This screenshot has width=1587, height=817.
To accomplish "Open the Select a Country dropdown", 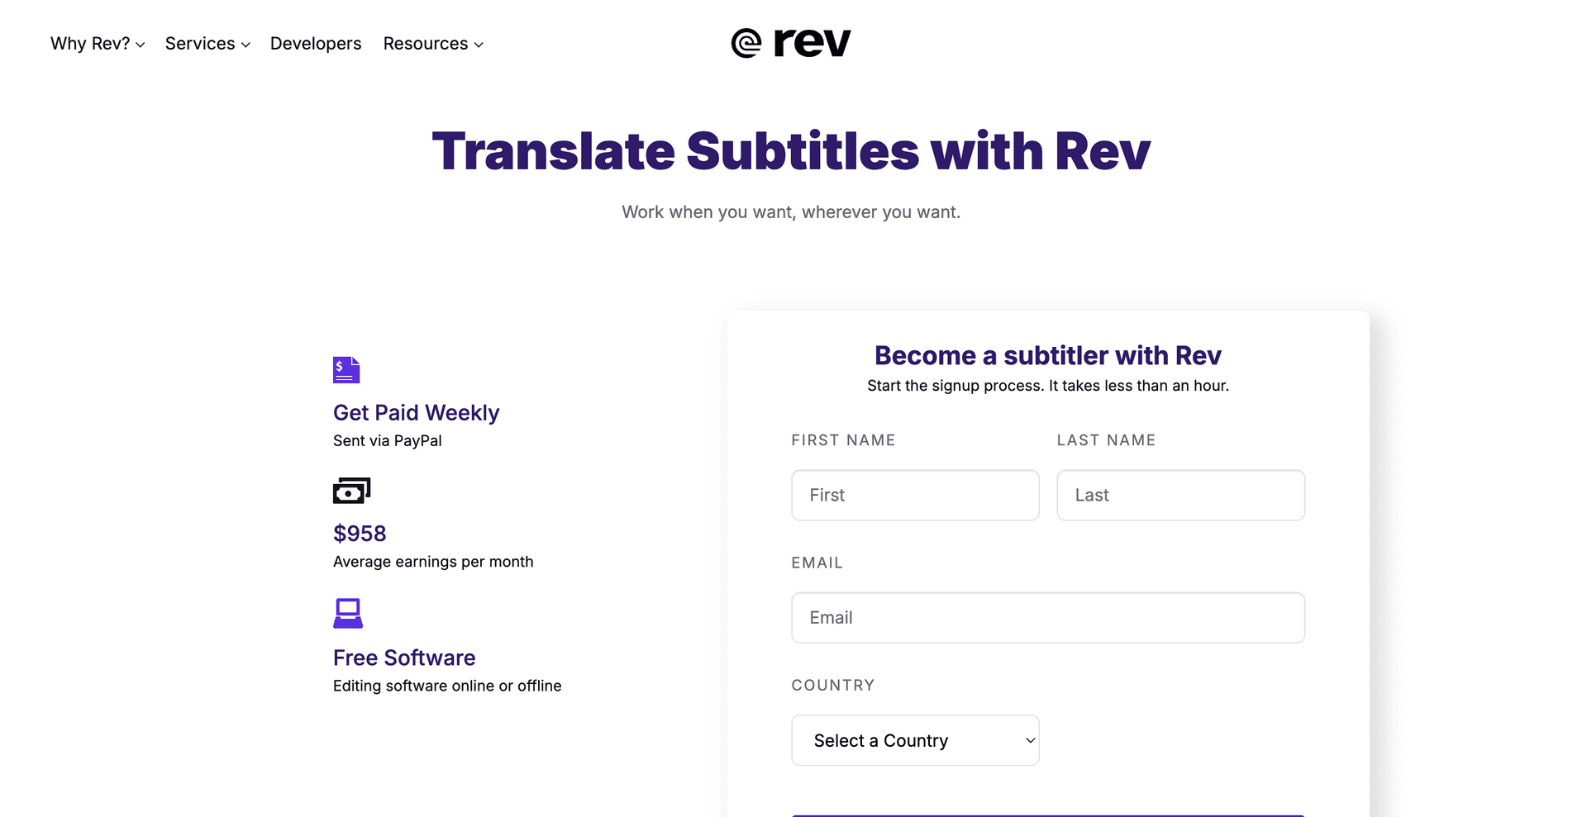I will [915, 740].
